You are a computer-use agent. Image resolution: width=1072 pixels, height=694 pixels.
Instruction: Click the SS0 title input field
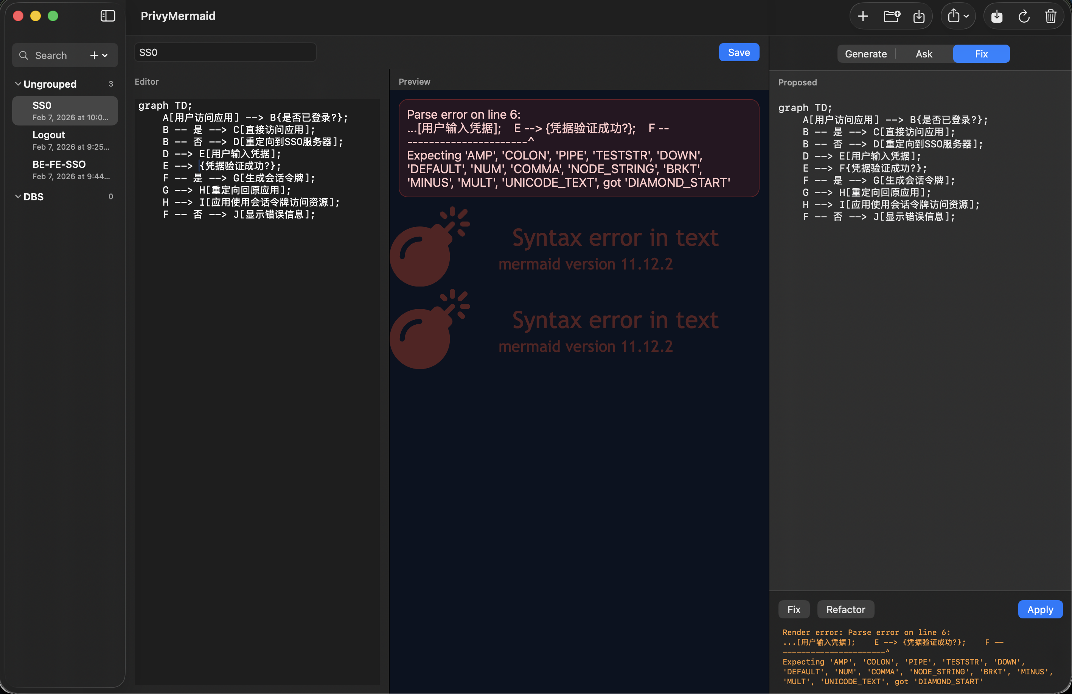point(225,52)
